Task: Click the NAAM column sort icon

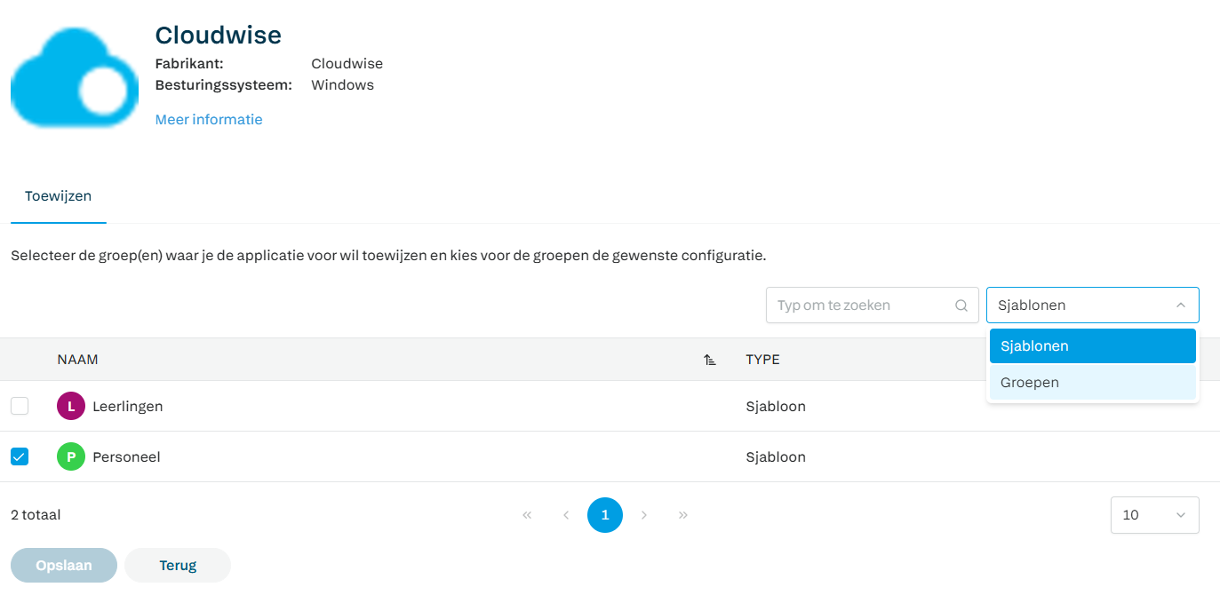Action: (x=709, y=360)
